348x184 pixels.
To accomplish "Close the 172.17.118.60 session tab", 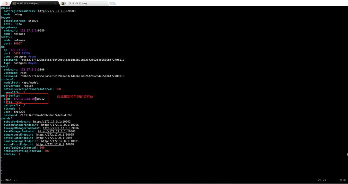I will (56, 4).
